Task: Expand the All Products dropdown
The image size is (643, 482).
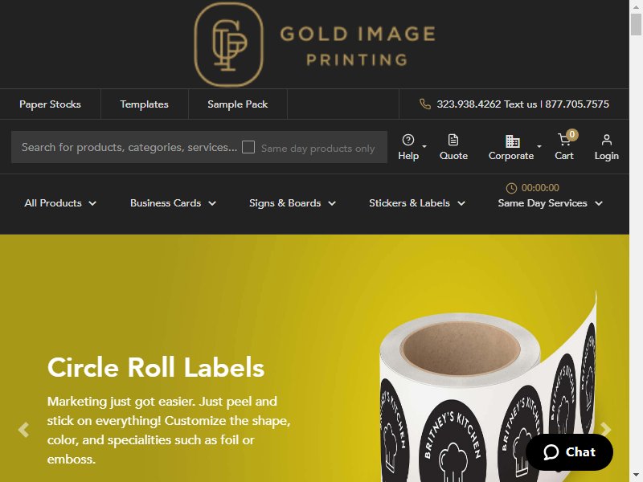Action: 60,203
